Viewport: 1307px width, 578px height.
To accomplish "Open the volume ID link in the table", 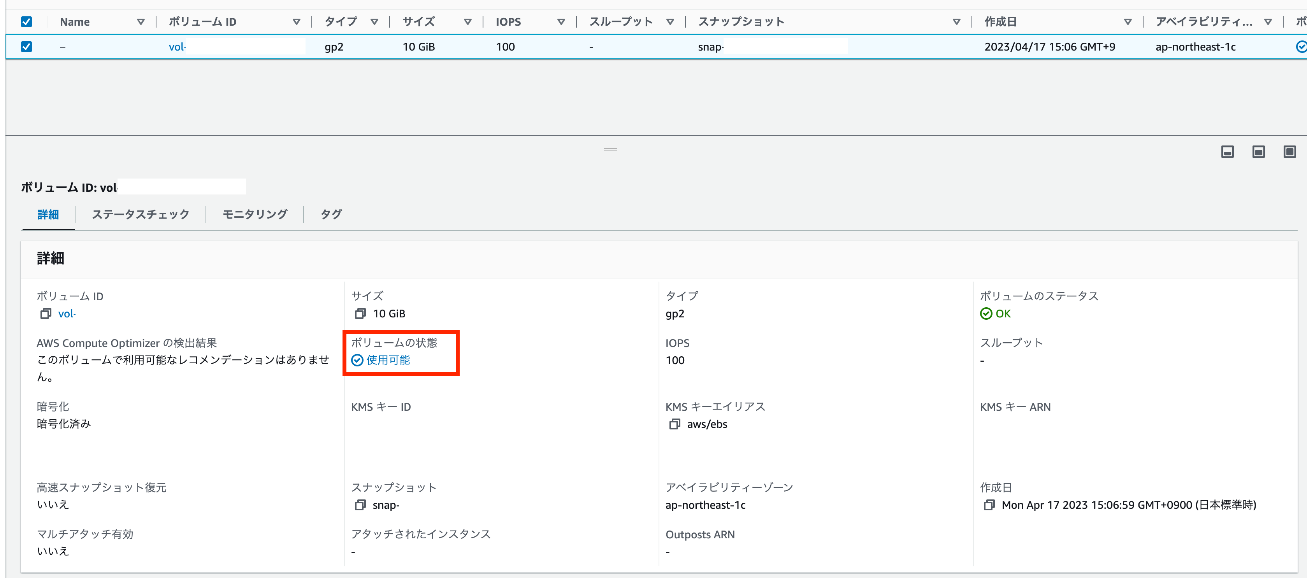I will (175, 47).
